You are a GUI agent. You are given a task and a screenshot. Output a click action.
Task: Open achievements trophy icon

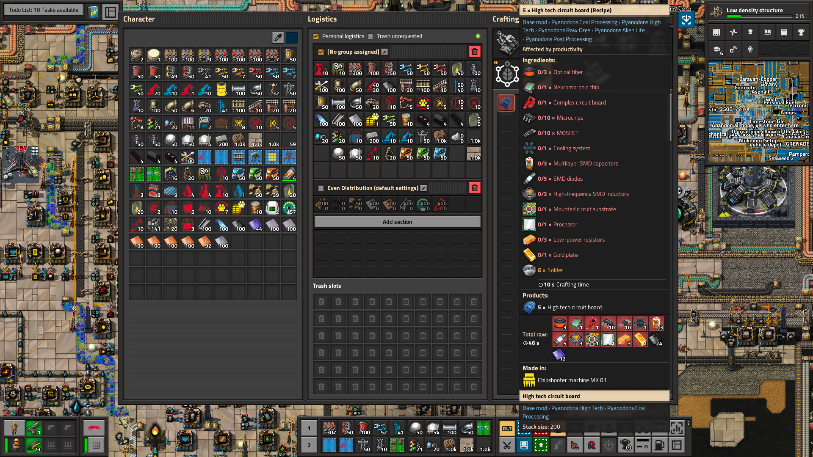[x=801, y=32]
